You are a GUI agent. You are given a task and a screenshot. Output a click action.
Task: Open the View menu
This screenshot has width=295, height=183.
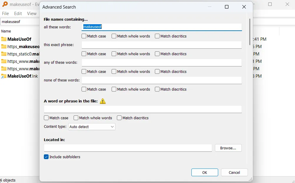(x=32, y=14)
